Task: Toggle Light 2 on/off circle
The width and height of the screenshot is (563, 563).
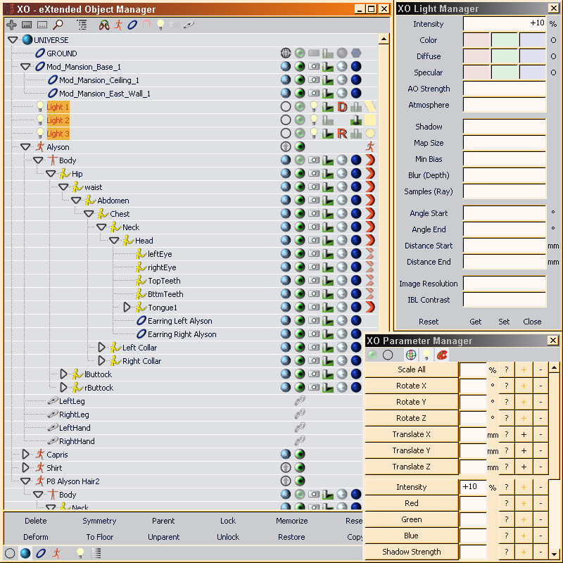Action: [286, 120]
